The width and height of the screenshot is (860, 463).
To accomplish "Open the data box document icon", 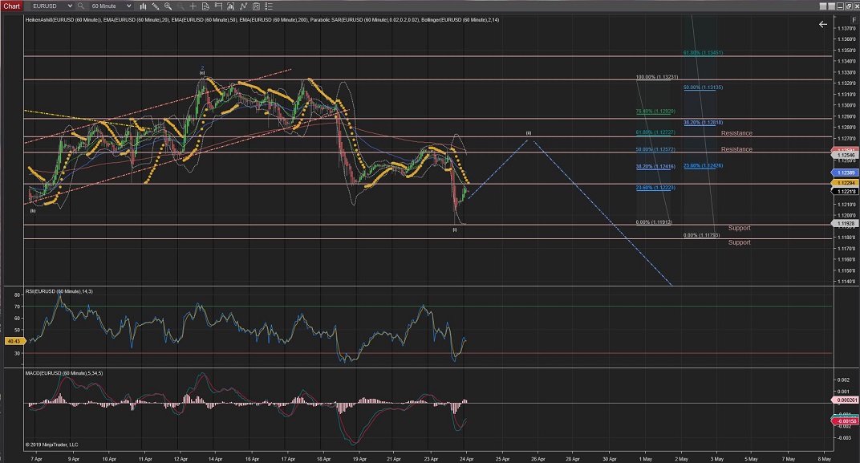I will tap(205, 6).
